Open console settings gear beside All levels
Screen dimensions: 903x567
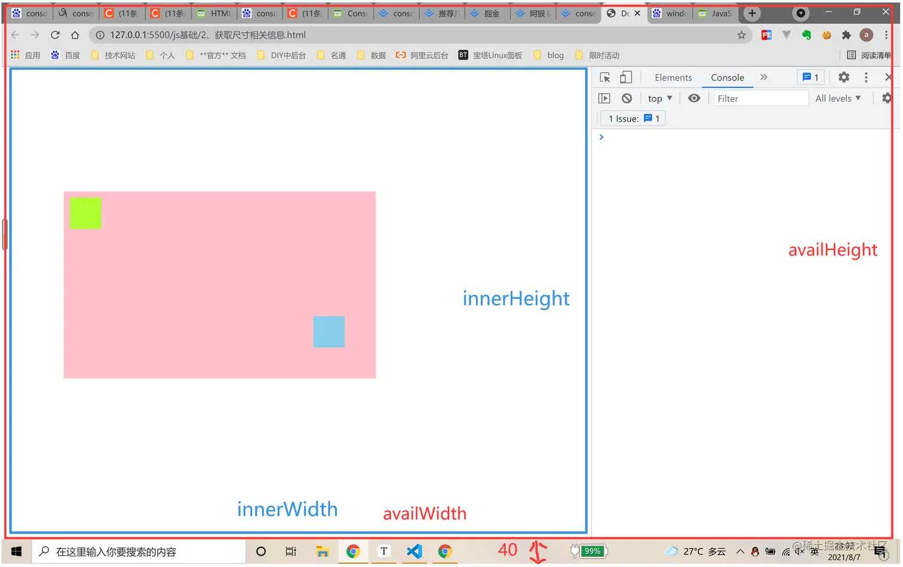point(886,98)
